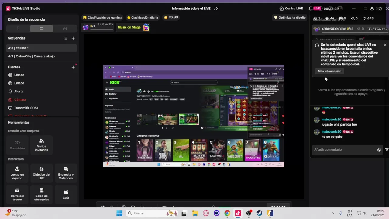
Task: Click the preview canvas screen capture
Action: pos(194,116)
